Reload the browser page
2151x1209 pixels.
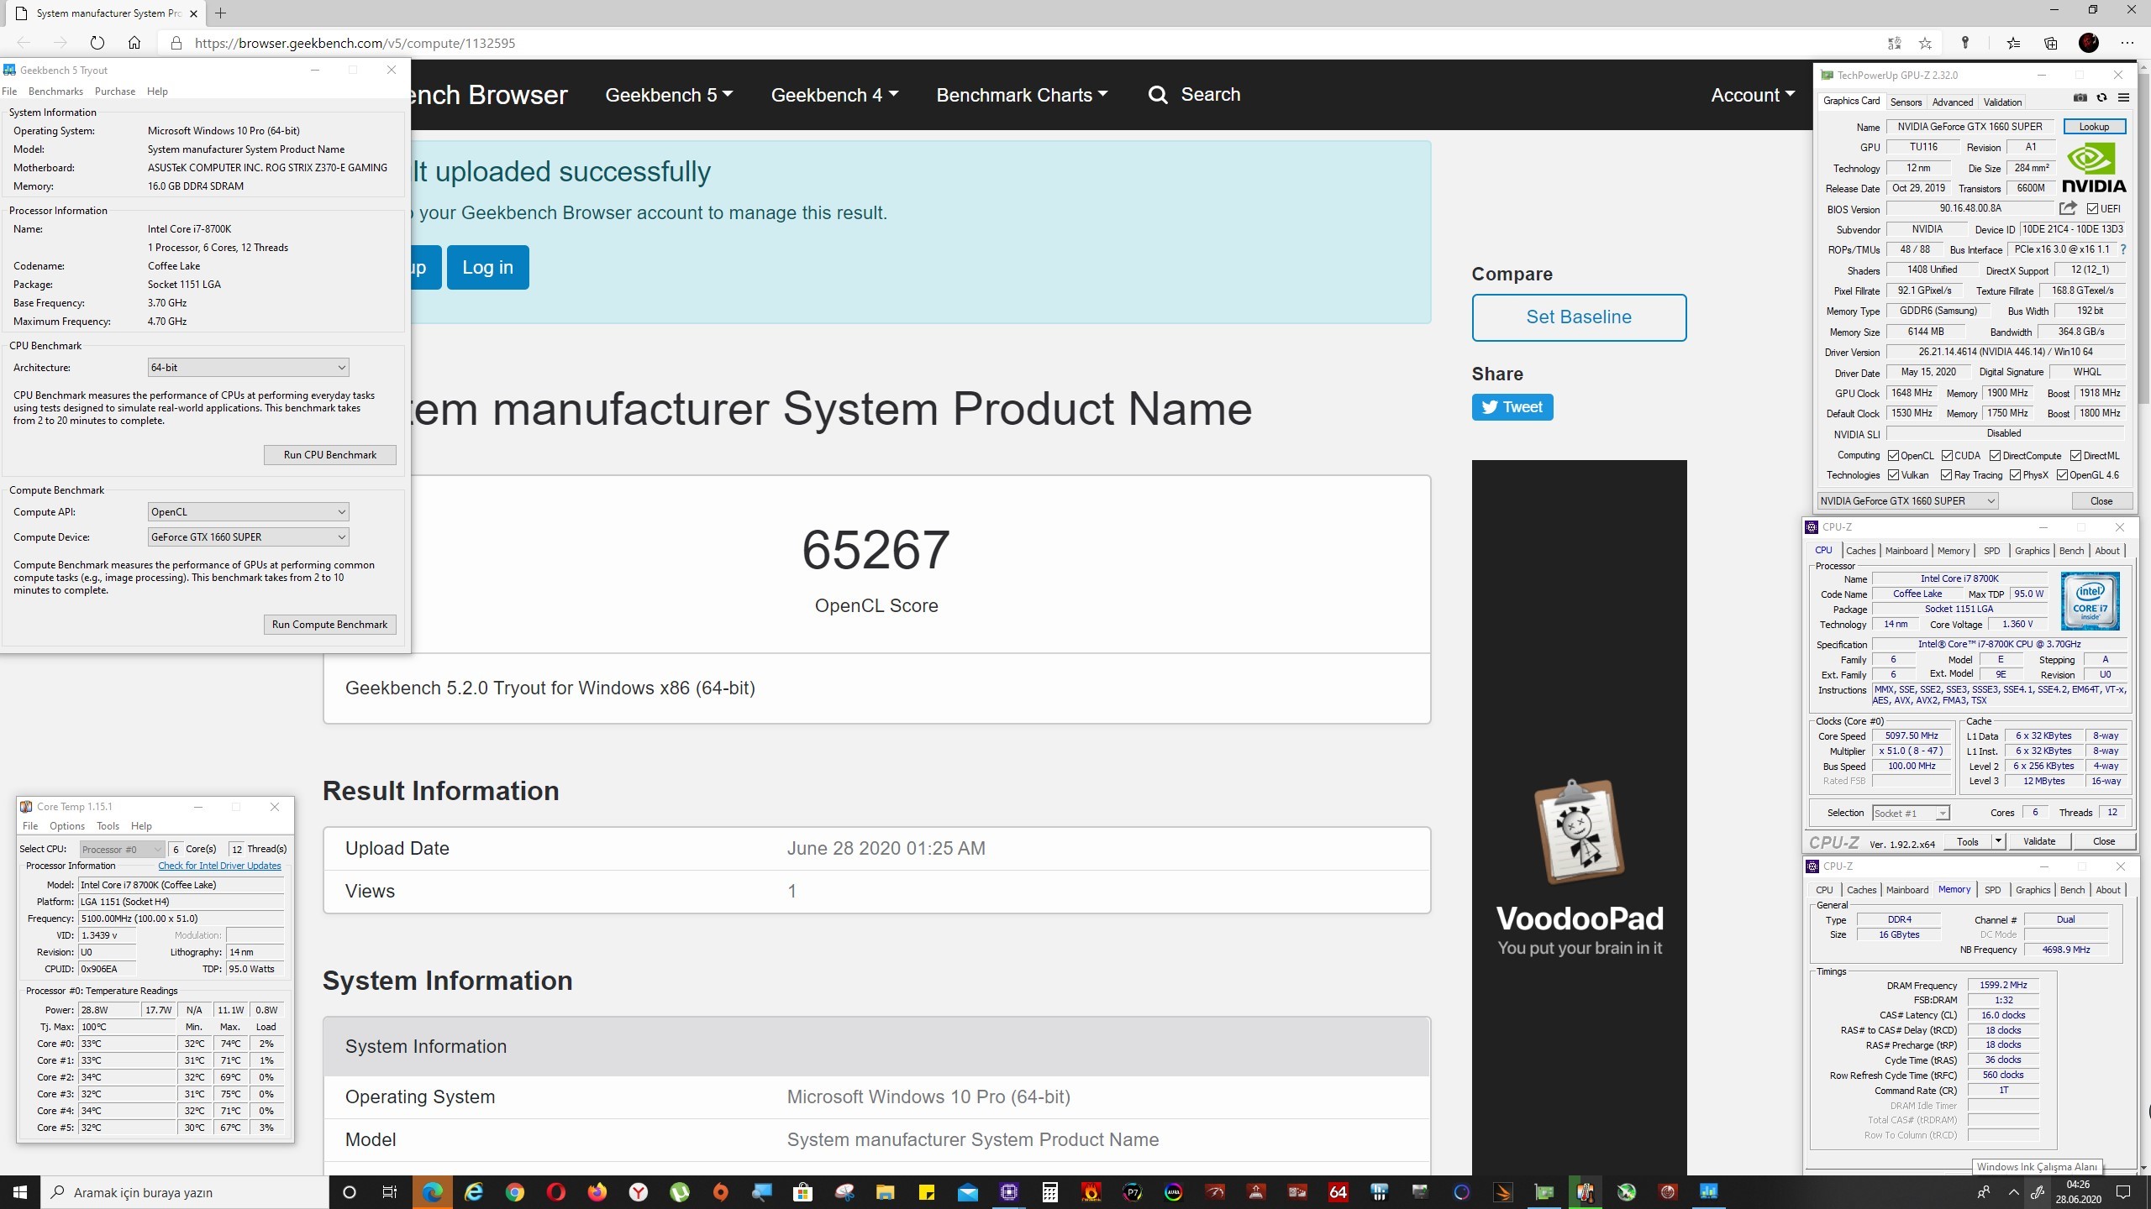pyautogui.click(x=97, y=43)
